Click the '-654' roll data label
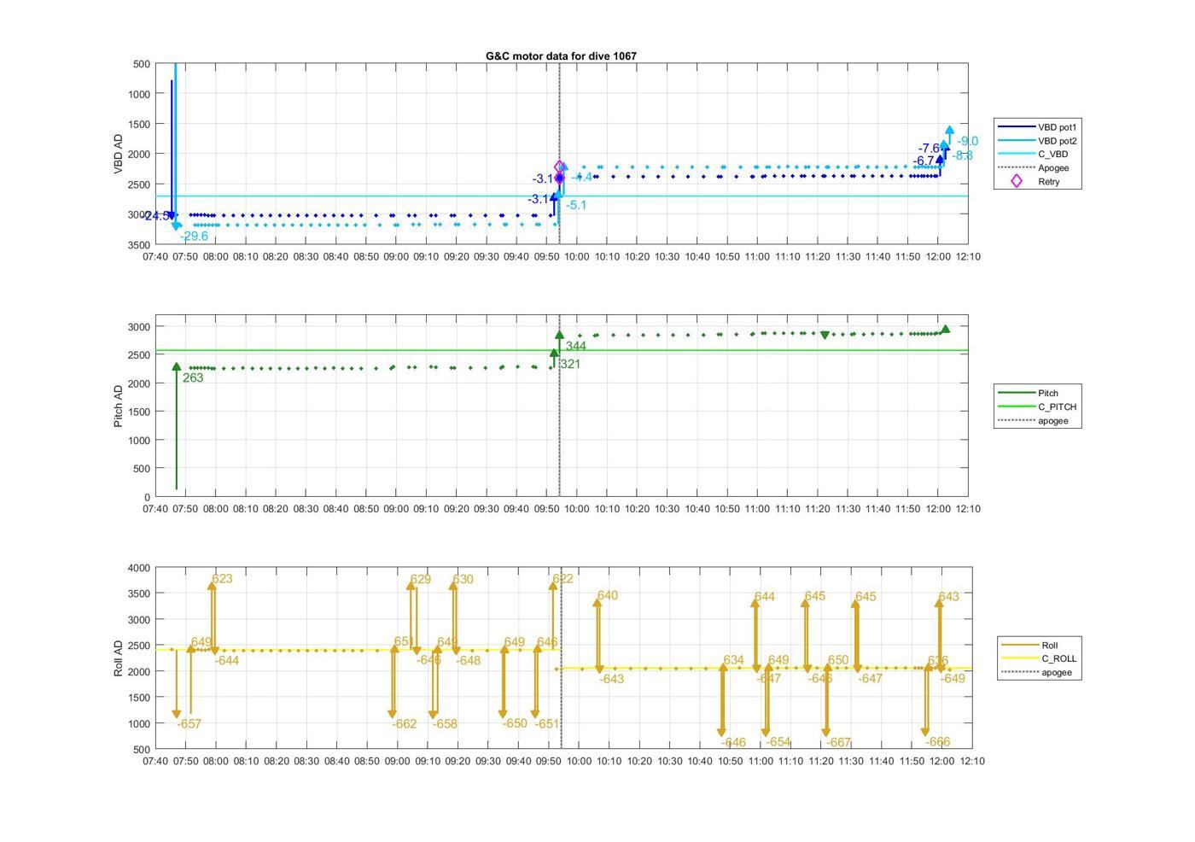 click(x=778, y=743)
